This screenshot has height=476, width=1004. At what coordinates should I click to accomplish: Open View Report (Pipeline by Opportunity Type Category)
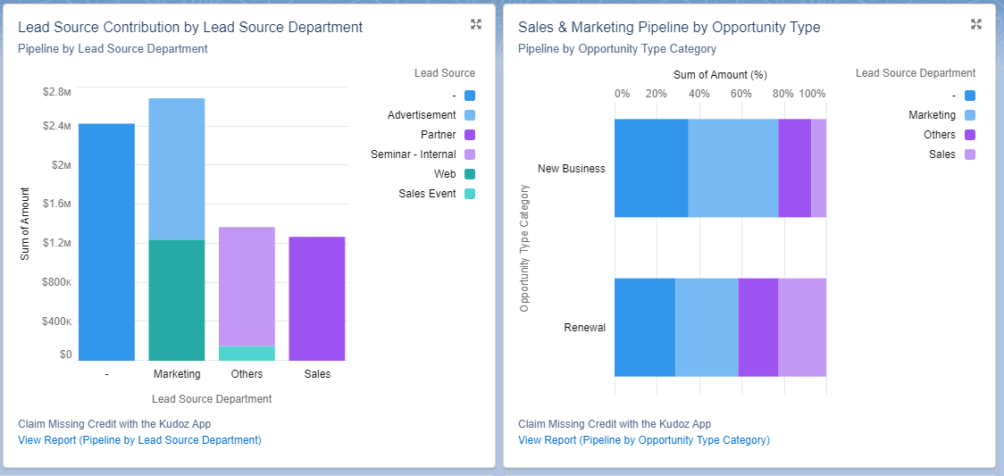pos(643,440)
